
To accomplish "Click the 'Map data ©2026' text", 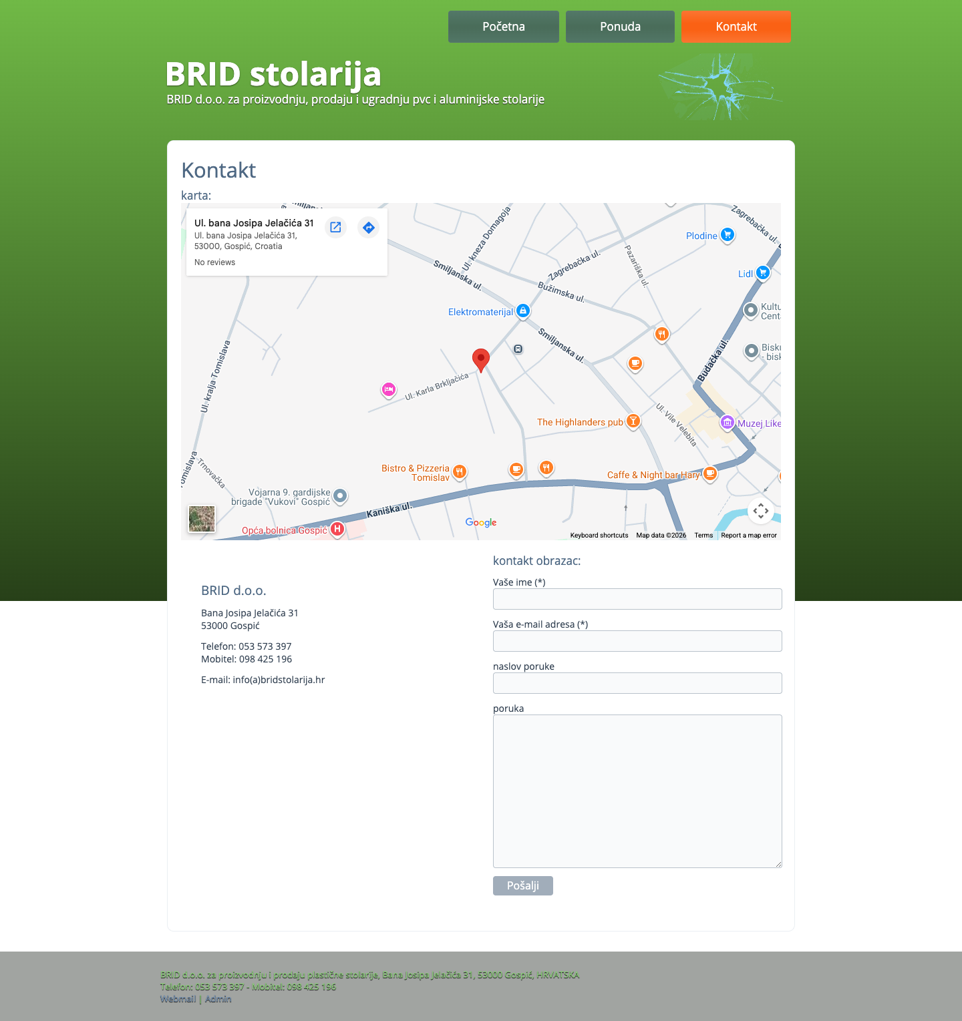I will click(661, 536).
